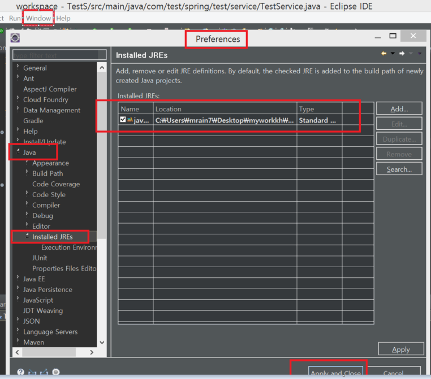Expand the General tree node
The height and width of the screenshot is (379, 431).
[18, 66]
